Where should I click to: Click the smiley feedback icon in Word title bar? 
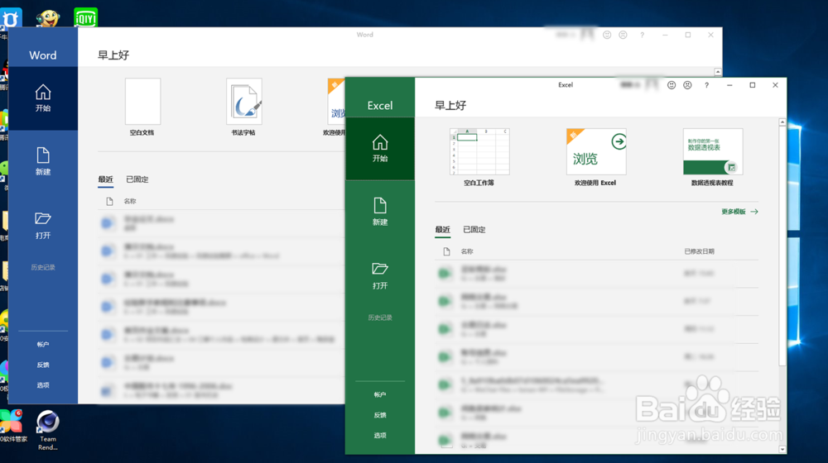[607, 35]
